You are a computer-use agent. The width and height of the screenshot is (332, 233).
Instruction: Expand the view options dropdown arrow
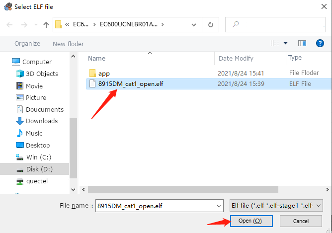(285, 43)
